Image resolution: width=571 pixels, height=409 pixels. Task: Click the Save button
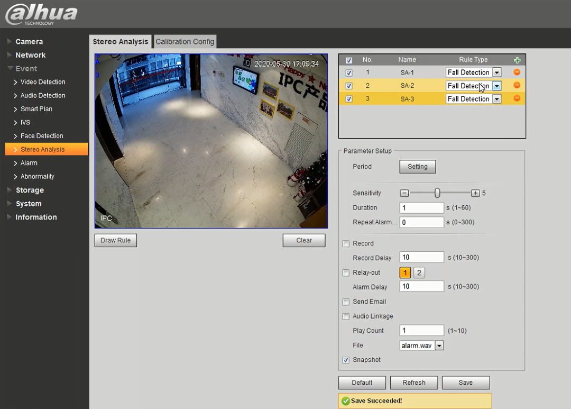tap(466, 383)
